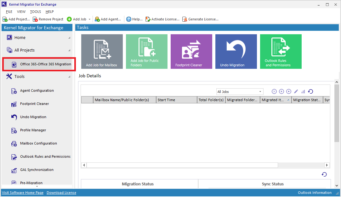Sort by Start Time column header

click(x=177, y=100)
